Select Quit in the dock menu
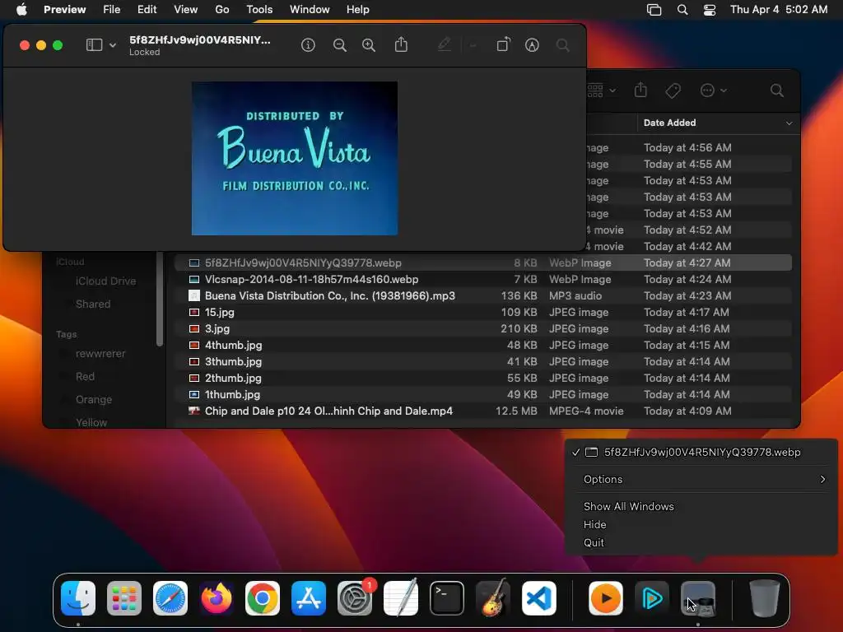 pyautogui.click(x=594, y=543)
